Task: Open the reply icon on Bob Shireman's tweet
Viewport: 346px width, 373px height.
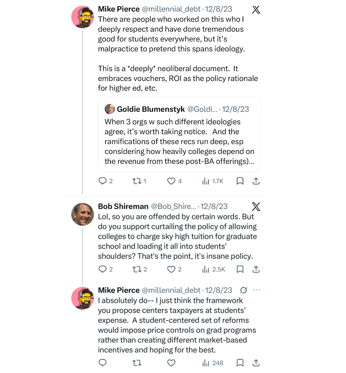Action: click(102, 269)
